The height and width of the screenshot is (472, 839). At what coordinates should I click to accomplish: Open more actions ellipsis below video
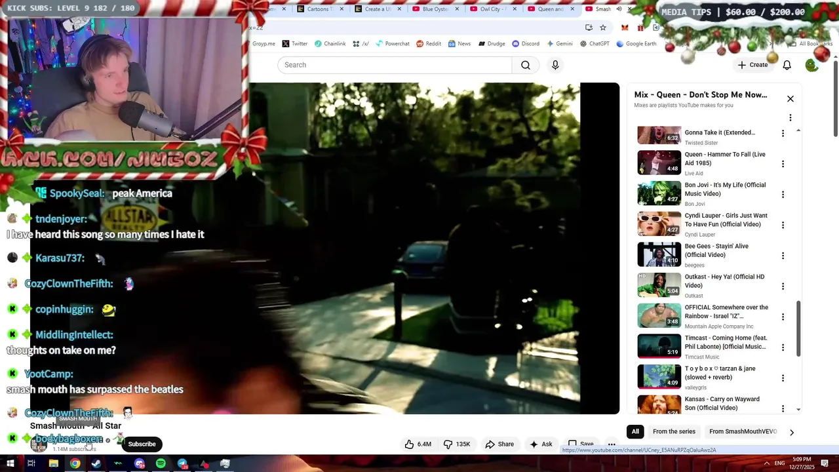pos(612,444)
